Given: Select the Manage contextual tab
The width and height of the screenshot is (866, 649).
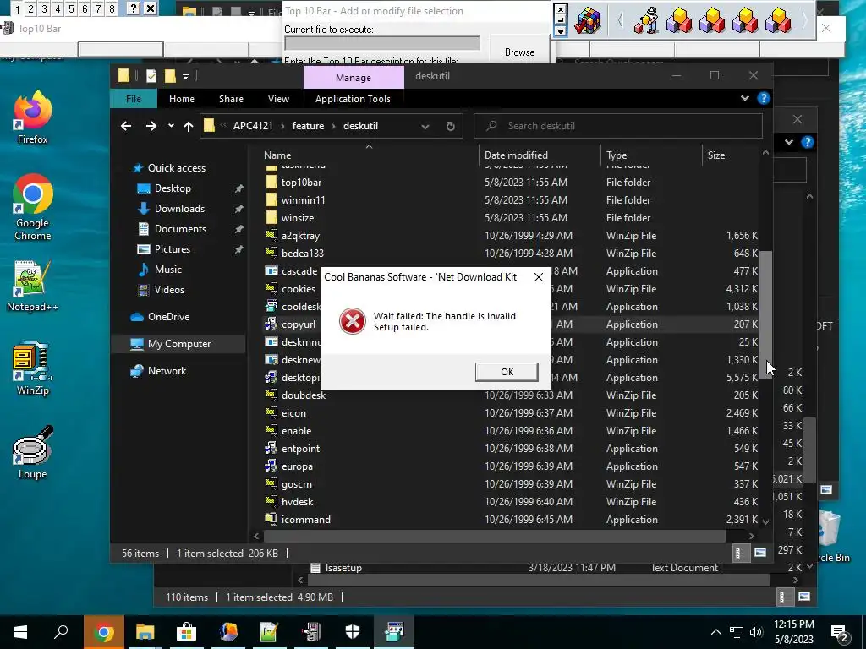Looking at the screenshot, I should (354, 77).
